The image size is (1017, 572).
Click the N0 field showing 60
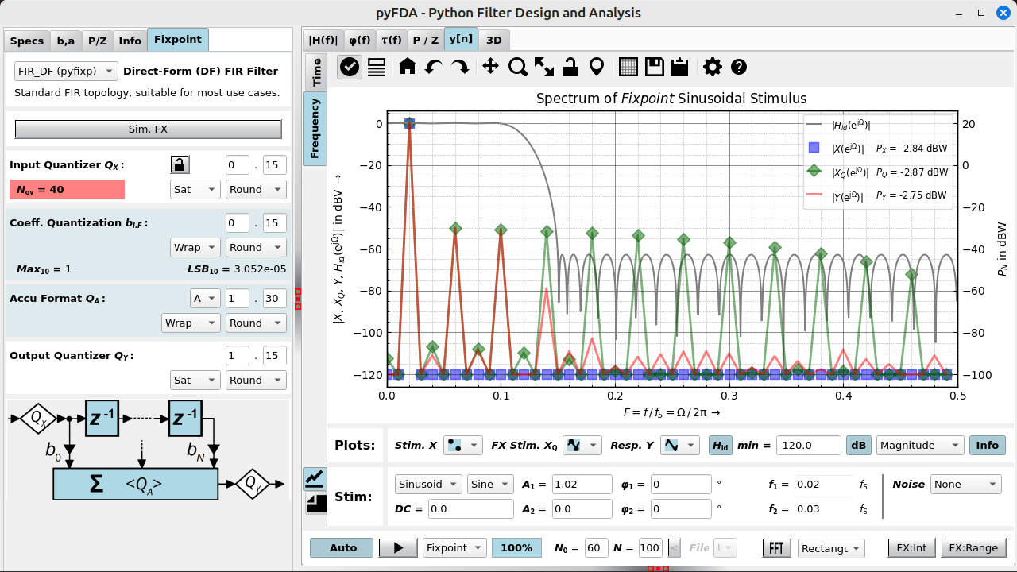point(596,548)
